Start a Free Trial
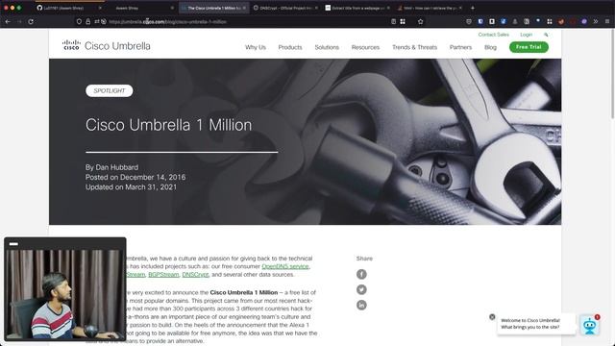The height and width of the screenshot is (346, 615). point(529,47)
